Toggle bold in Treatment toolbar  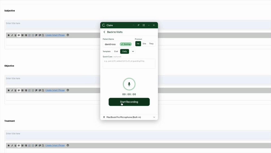(9, 146)
